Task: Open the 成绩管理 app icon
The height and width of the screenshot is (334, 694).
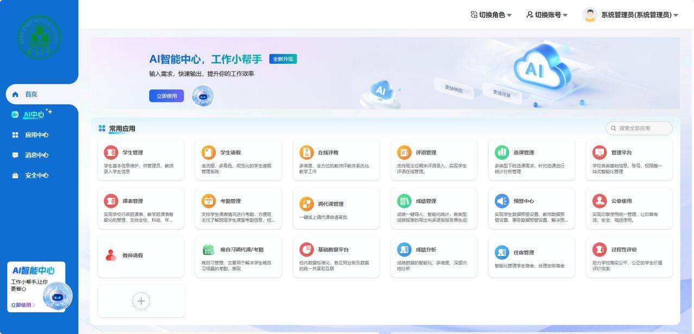Action: (404, 201)
